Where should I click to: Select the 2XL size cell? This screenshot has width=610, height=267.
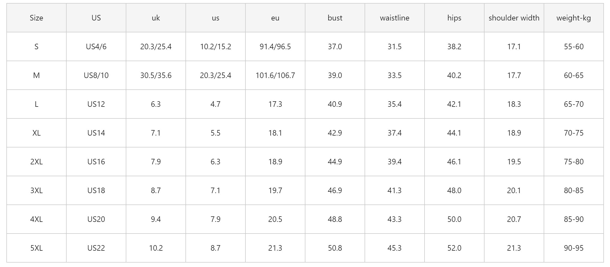pyautogui.click(x=36, y=162)
